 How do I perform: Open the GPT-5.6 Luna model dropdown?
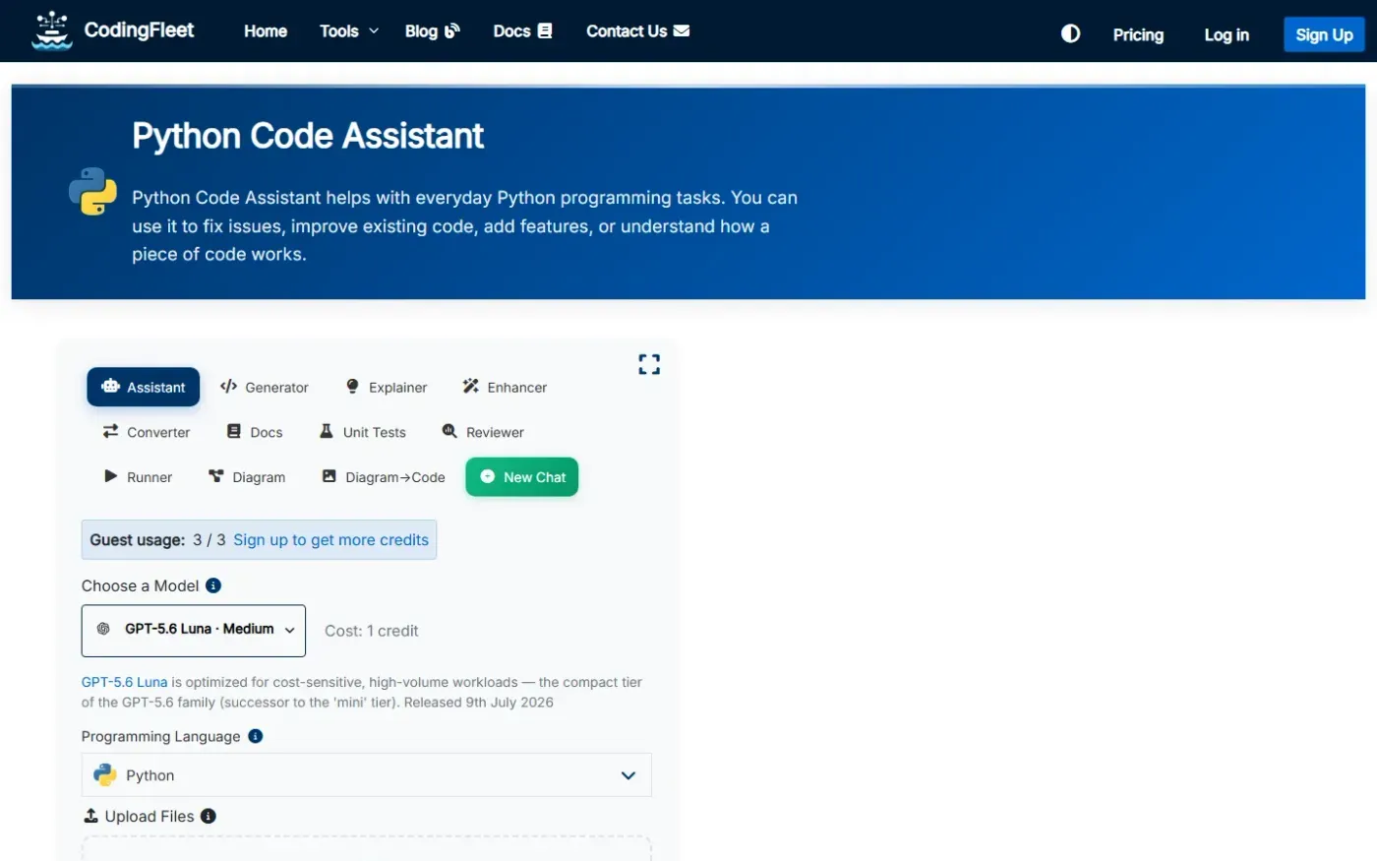(194, 631)
